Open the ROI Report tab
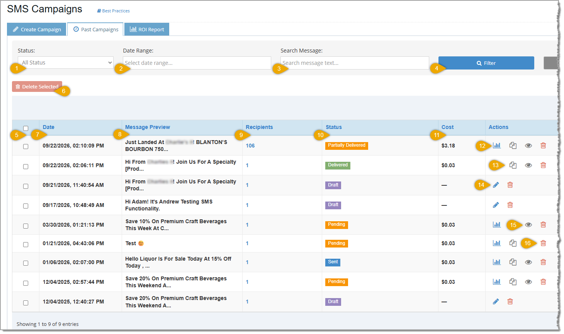 pyautogui.click(x=147, y=29)
